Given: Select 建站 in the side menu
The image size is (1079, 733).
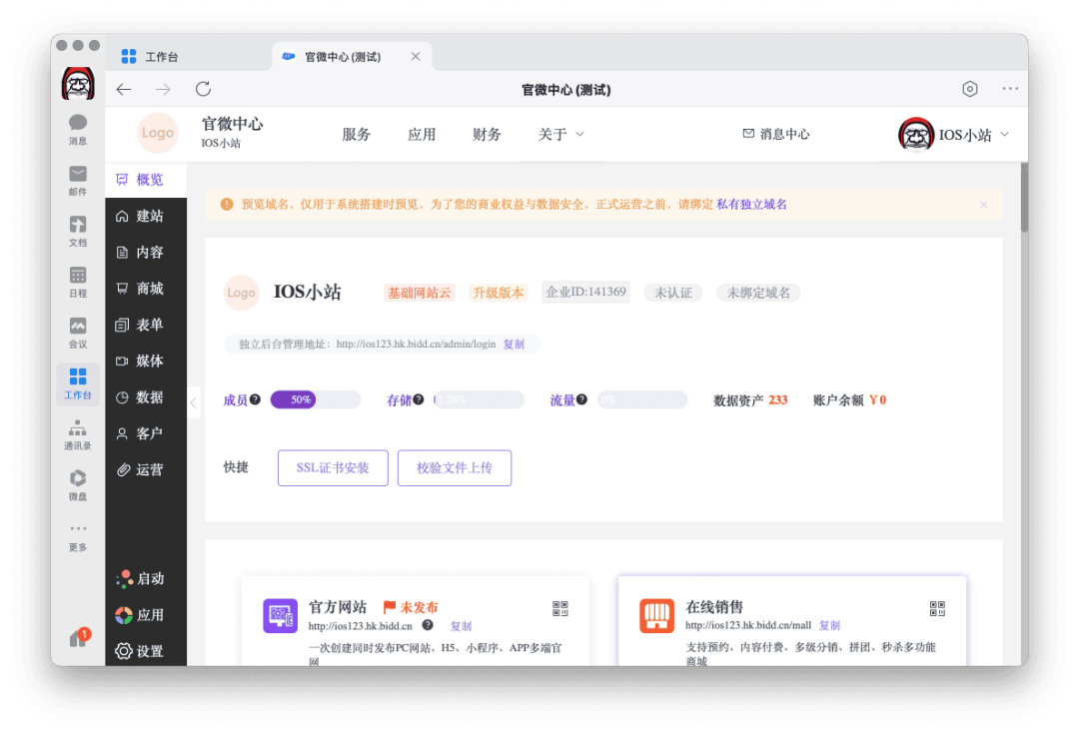Looking at the screenshot, I should (x=146, y=216).
